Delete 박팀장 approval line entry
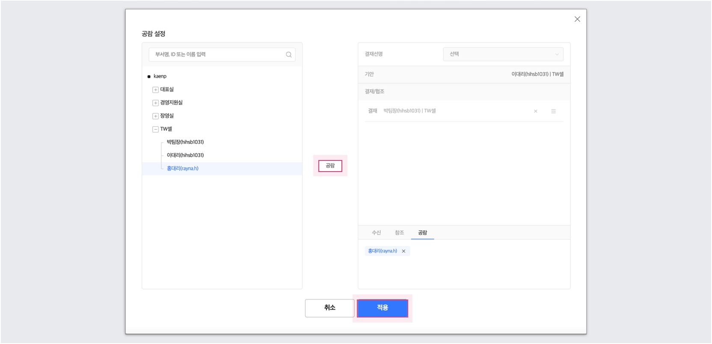The height and width of the screenshot is (344, 712). point(535,111)
